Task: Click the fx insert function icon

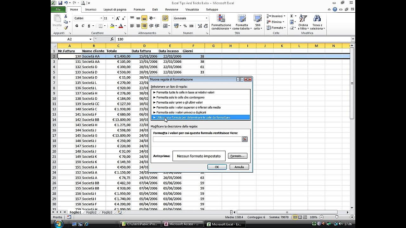Action: coord(112,39)
